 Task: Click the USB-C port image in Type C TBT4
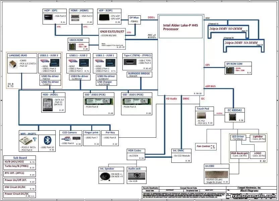coord(130,62)
